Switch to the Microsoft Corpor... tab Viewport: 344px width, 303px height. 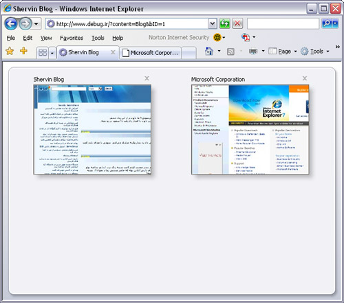(151, 53)
